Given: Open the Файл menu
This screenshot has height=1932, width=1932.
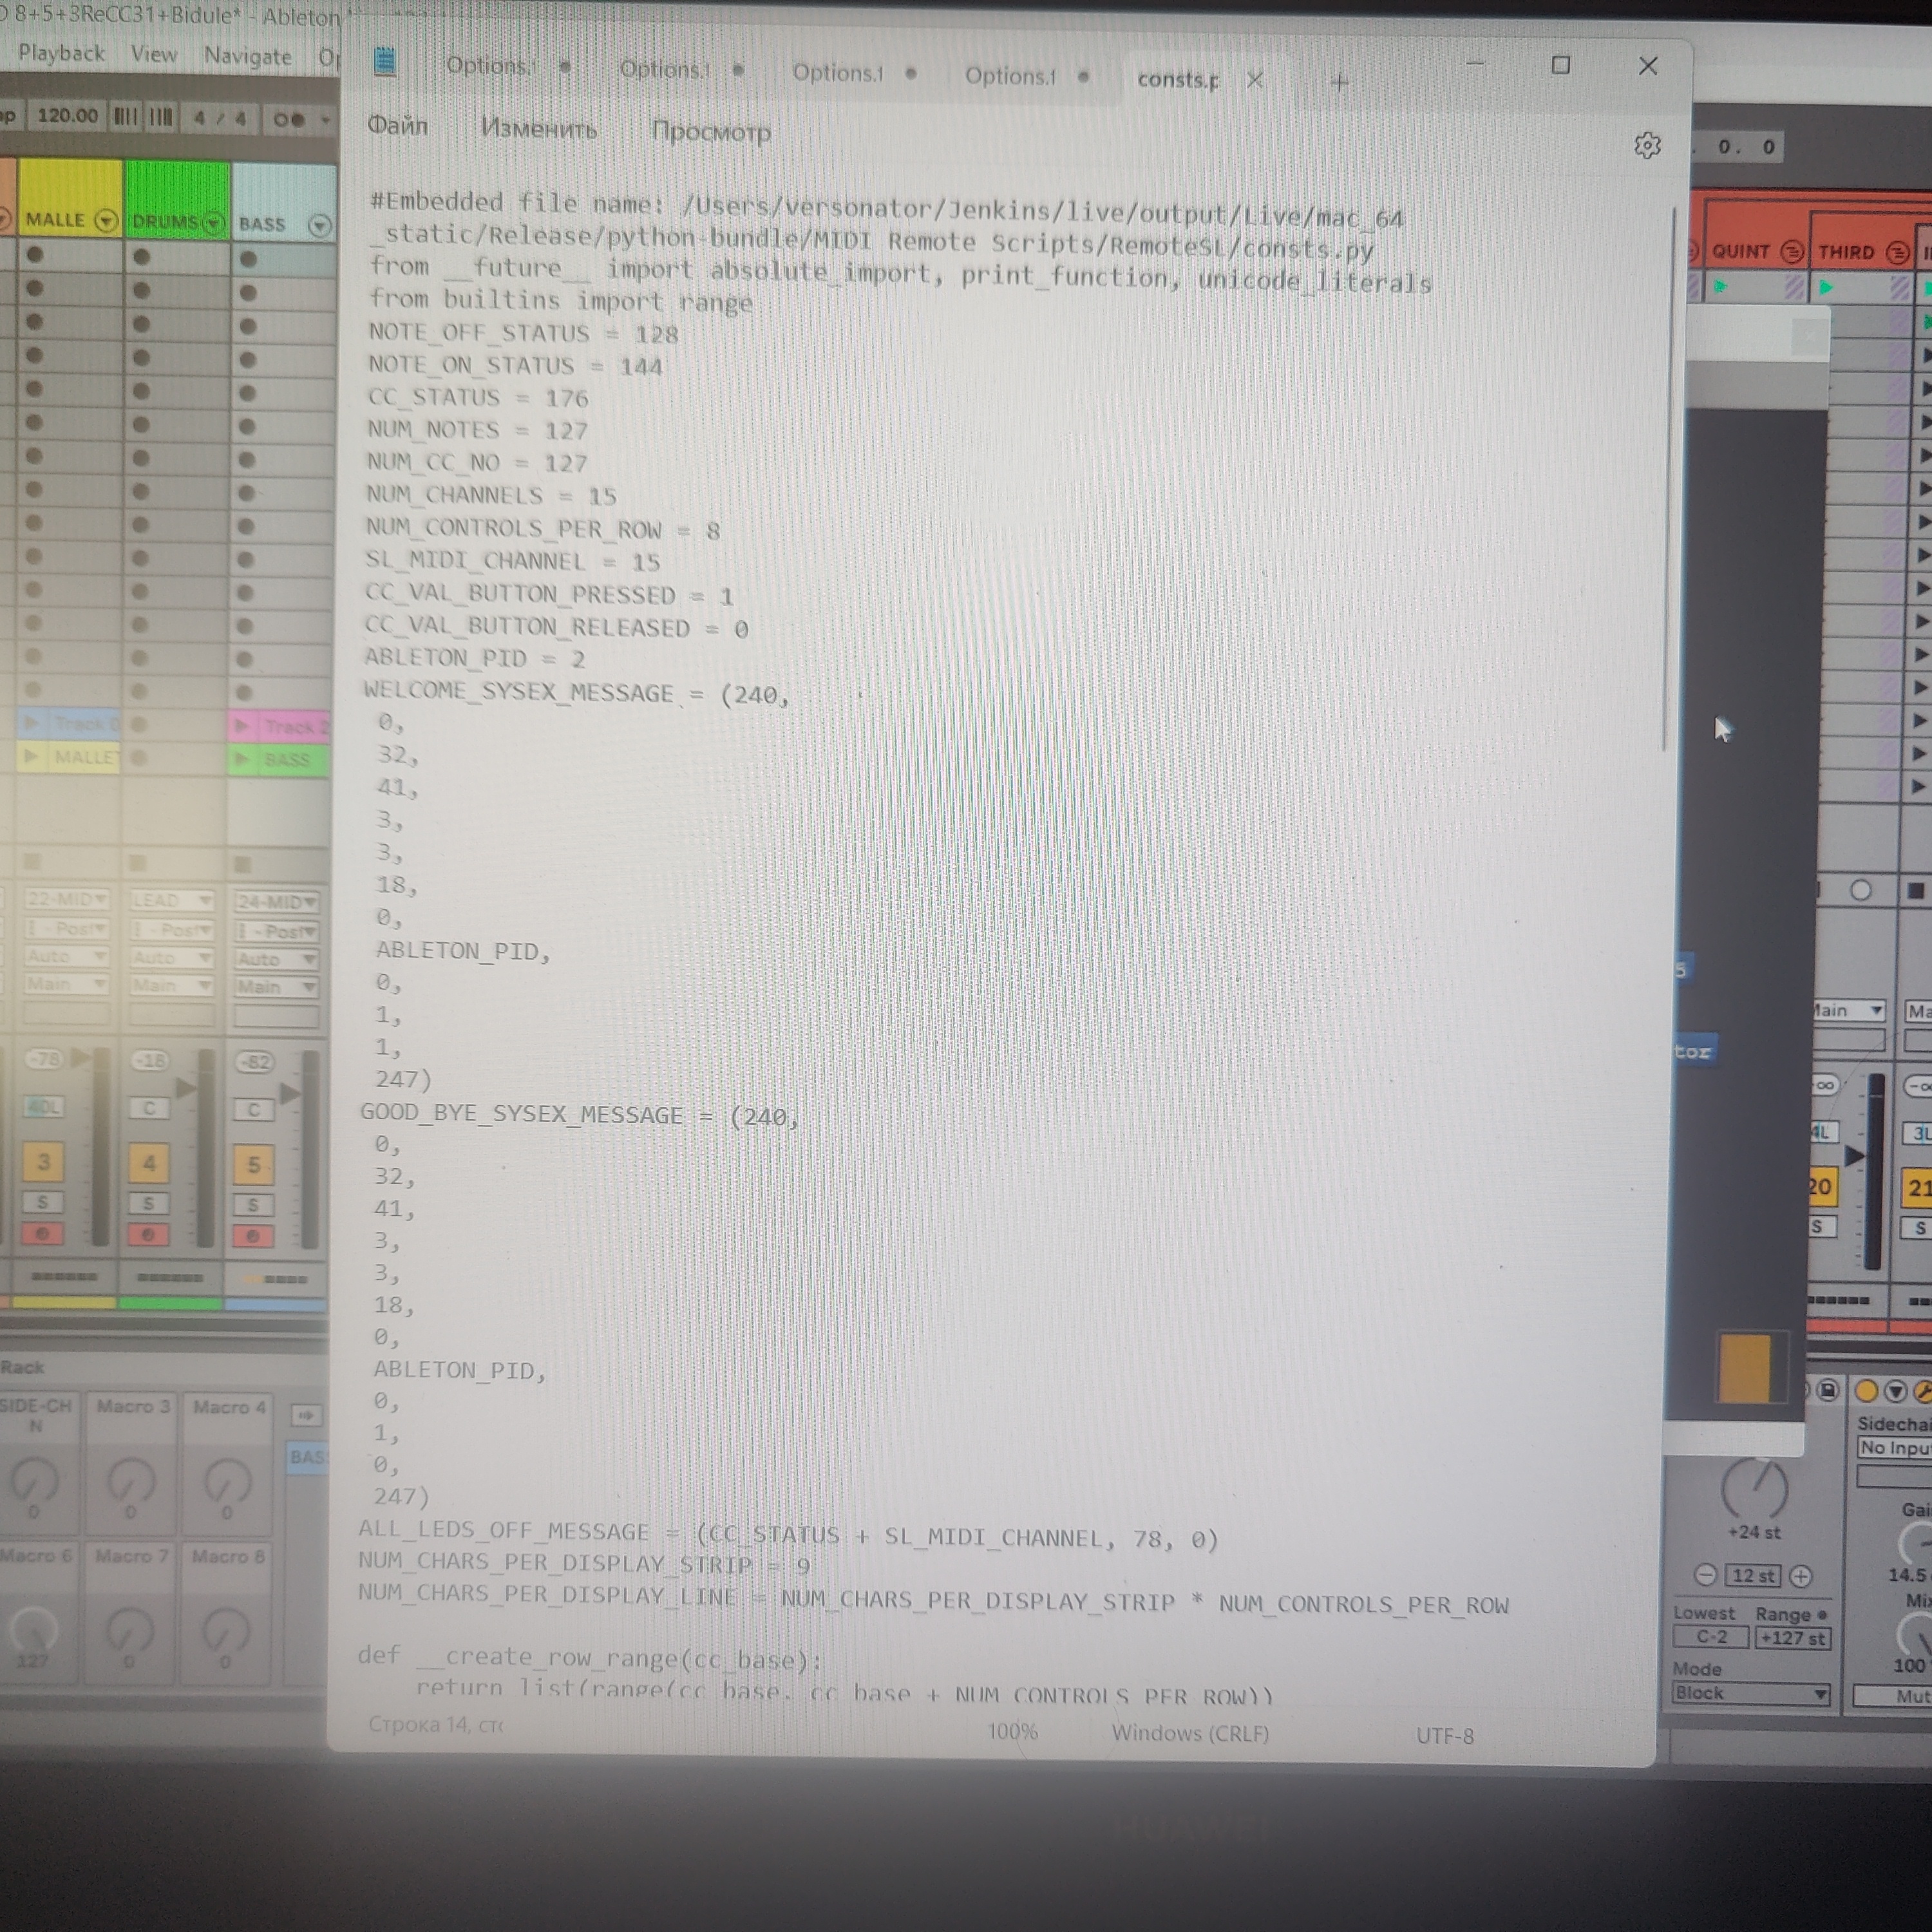Looking at the screenshot, I should (397, 126).
